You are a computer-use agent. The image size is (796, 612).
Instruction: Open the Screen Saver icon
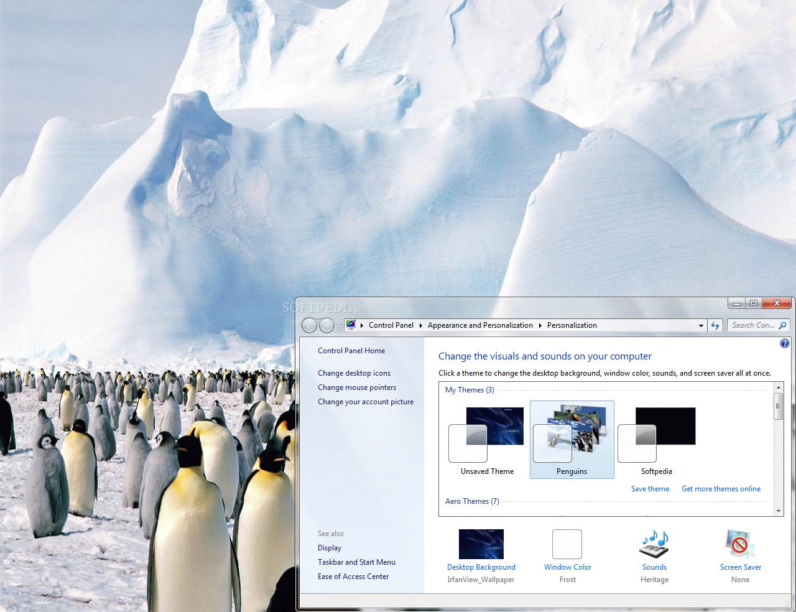740,544
